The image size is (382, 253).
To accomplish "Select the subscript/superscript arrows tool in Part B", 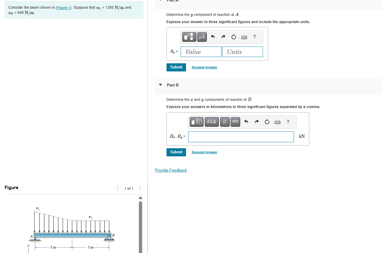I will [x=225, y=122].
